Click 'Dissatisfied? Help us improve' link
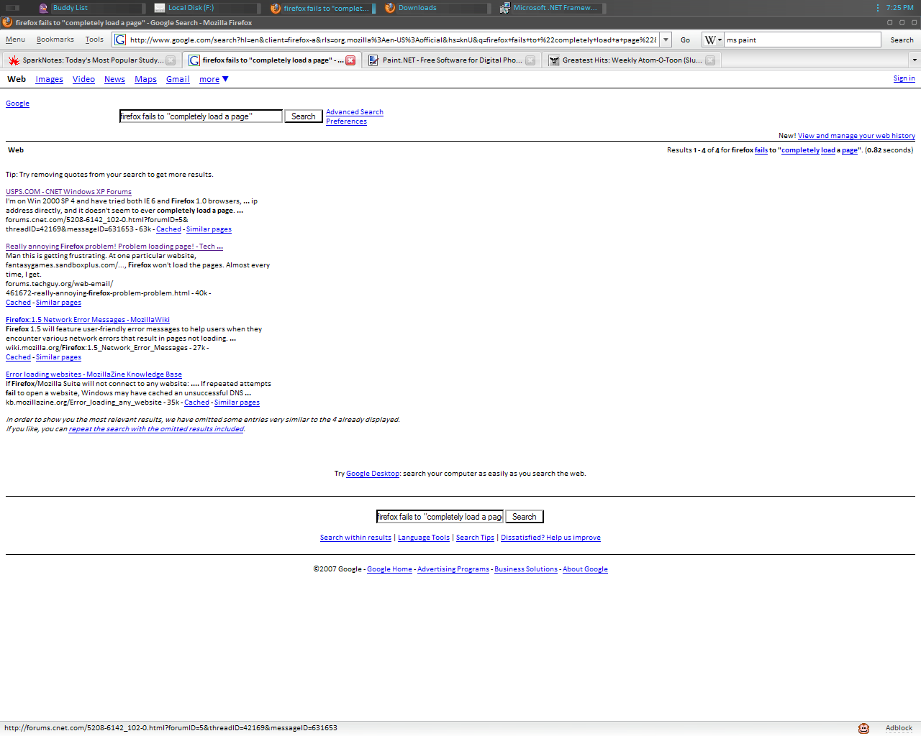The image size is (921, 736). pos(550,538)
